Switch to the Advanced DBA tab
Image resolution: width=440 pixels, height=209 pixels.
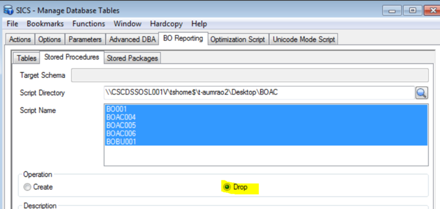click(x=132, y=39)
